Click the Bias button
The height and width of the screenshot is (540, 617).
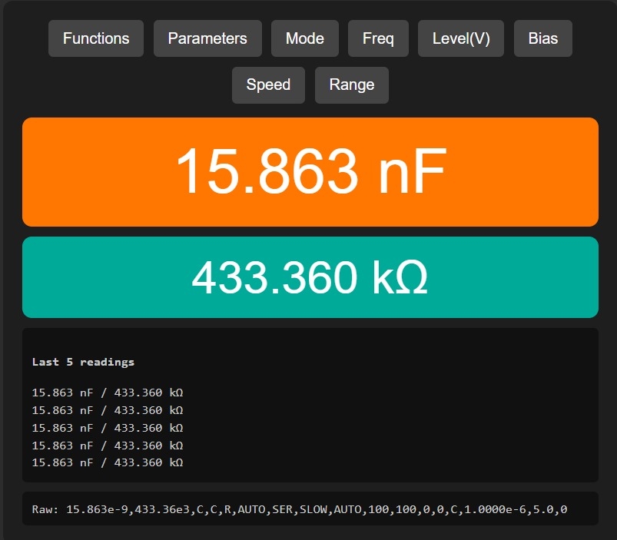pos(542,38)
